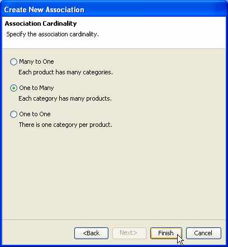Image resolution: width=228 pixels, height=247 pixels.
Task: Click the Finish button
Action: point(166,233)
